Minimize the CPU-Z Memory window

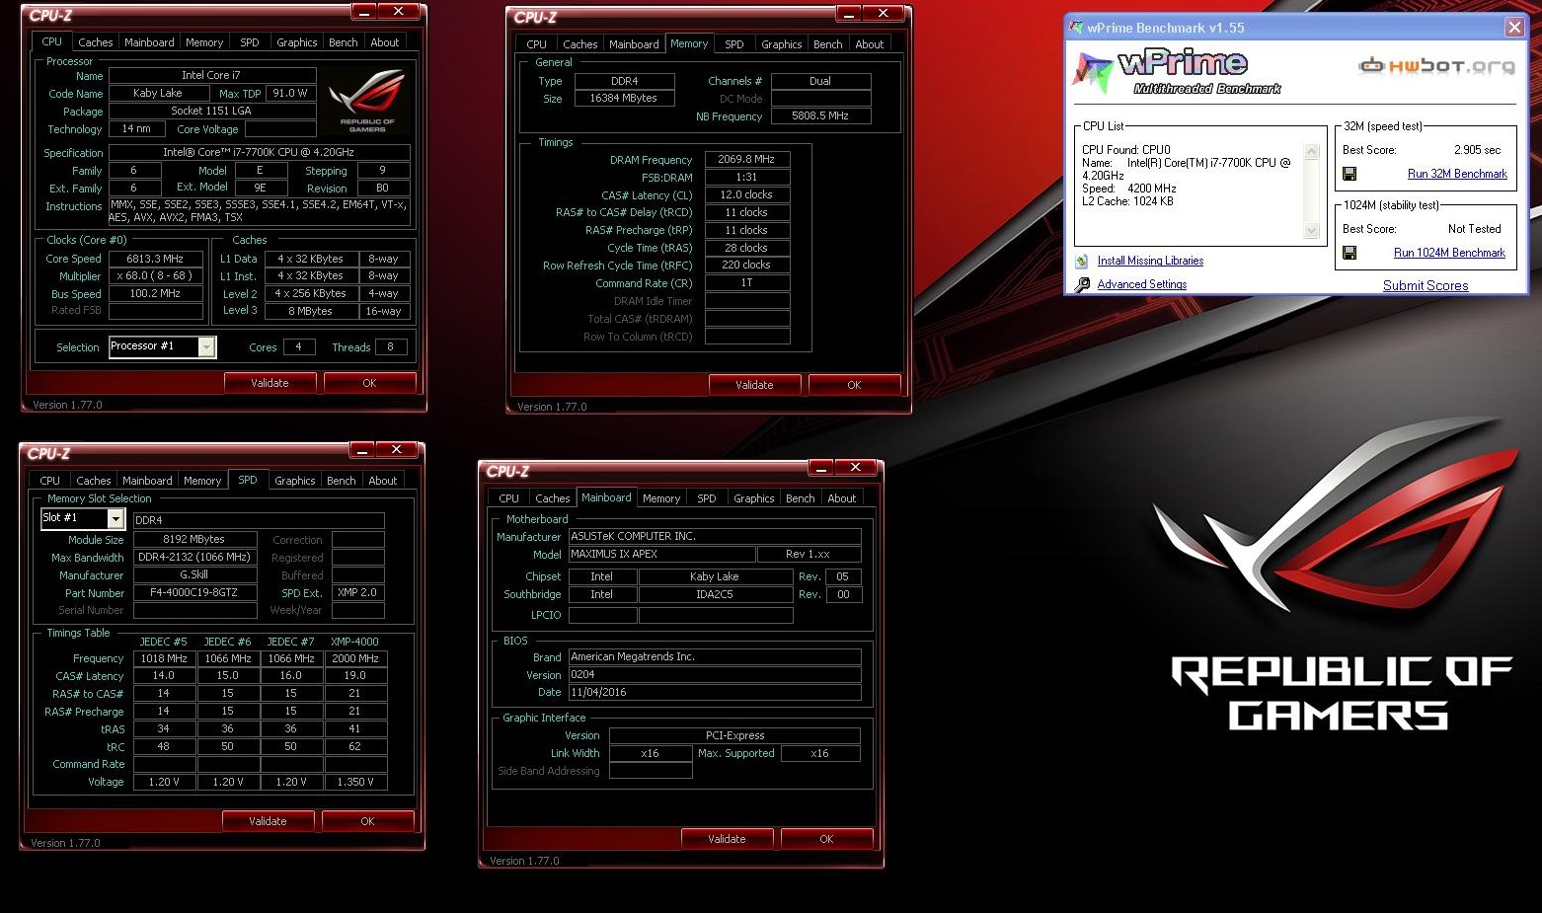(x=849, y=14)
